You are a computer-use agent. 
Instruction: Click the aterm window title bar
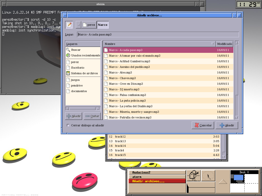[100, 4]
